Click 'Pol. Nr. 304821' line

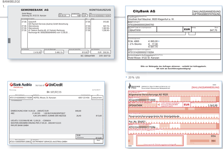137,122
